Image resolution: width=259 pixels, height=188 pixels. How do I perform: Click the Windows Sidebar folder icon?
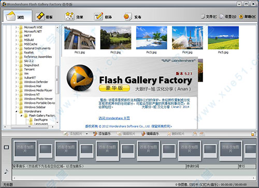21,107
